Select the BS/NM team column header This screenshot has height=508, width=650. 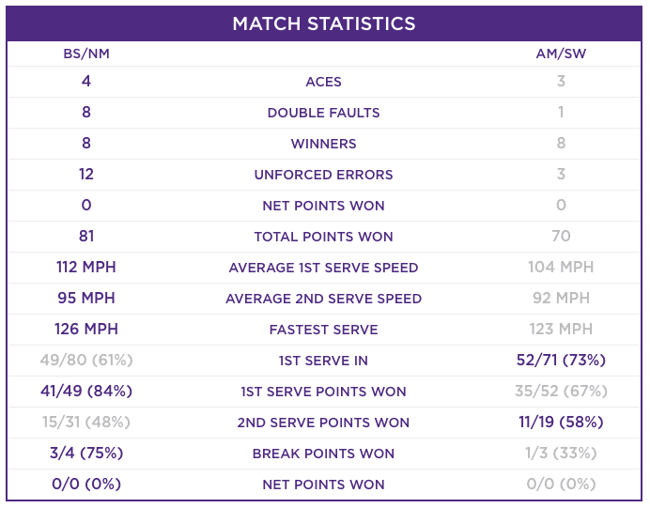click(86, 54)
